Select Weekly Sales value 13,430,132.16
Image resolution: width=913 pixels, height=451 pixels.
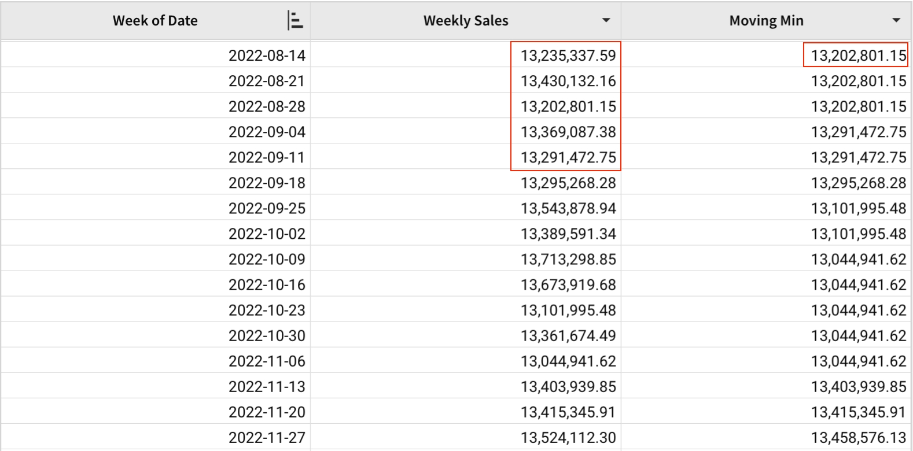(x=568, y=81)
